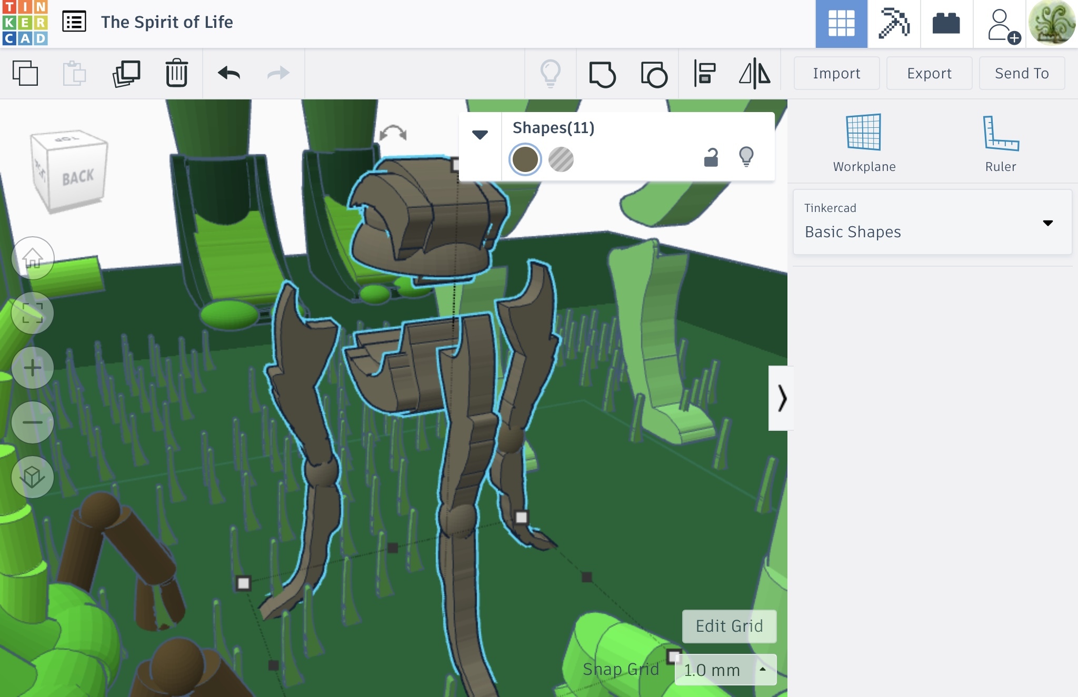Open the Align tool
1078x697 pixels.
[704, 73]
